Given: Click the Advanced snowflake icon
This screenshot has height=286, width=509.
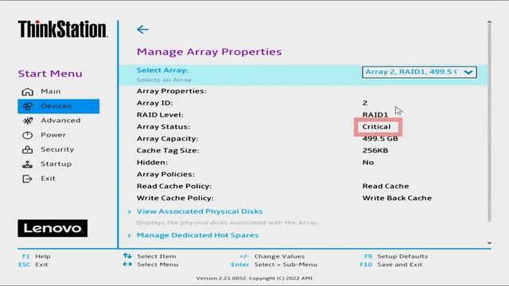Looking at the screenshot, I should click(28, 121).
